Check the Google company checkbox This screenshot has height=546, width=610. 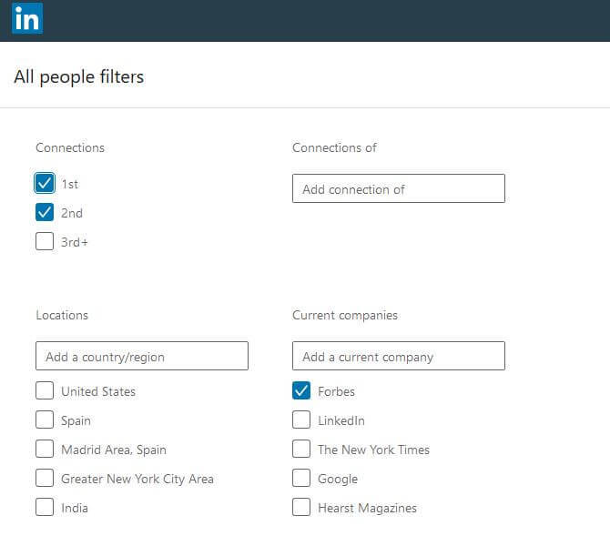301,478
